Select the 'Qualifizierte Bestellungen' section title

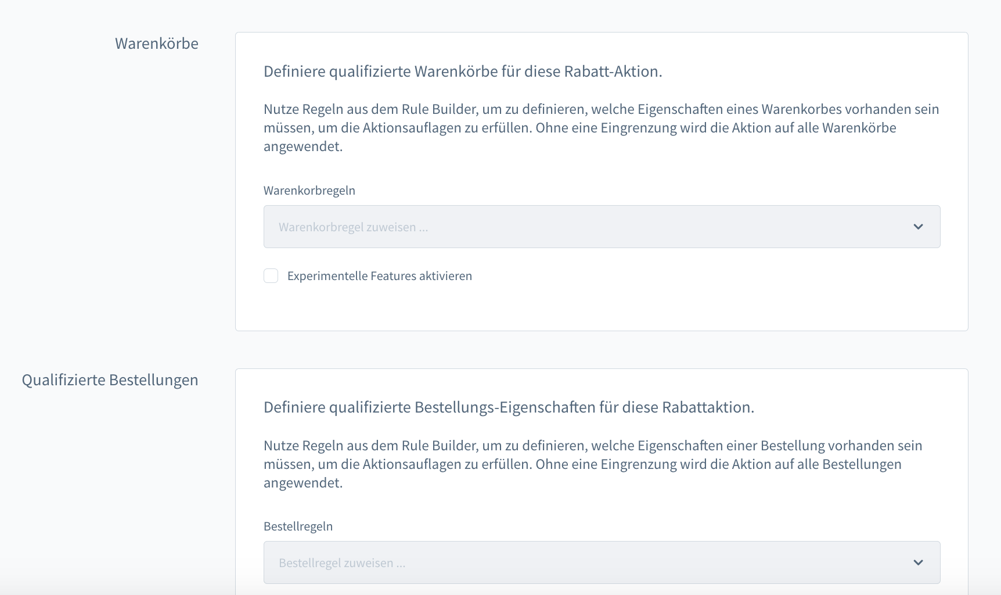tap(110, 380)
